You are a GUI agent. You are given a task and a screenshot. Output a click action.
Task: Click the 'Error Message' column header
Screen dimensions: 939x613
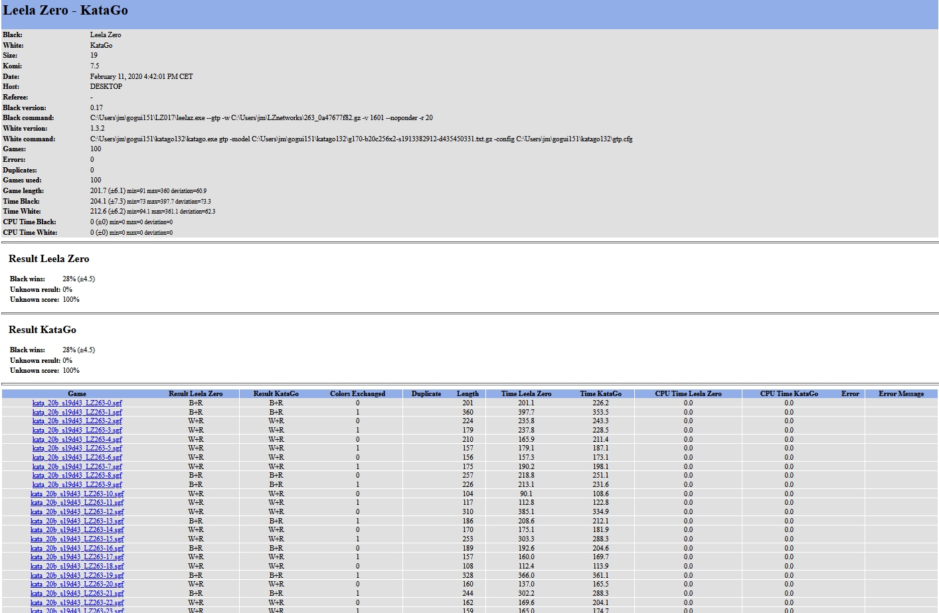tap(901, 393)
